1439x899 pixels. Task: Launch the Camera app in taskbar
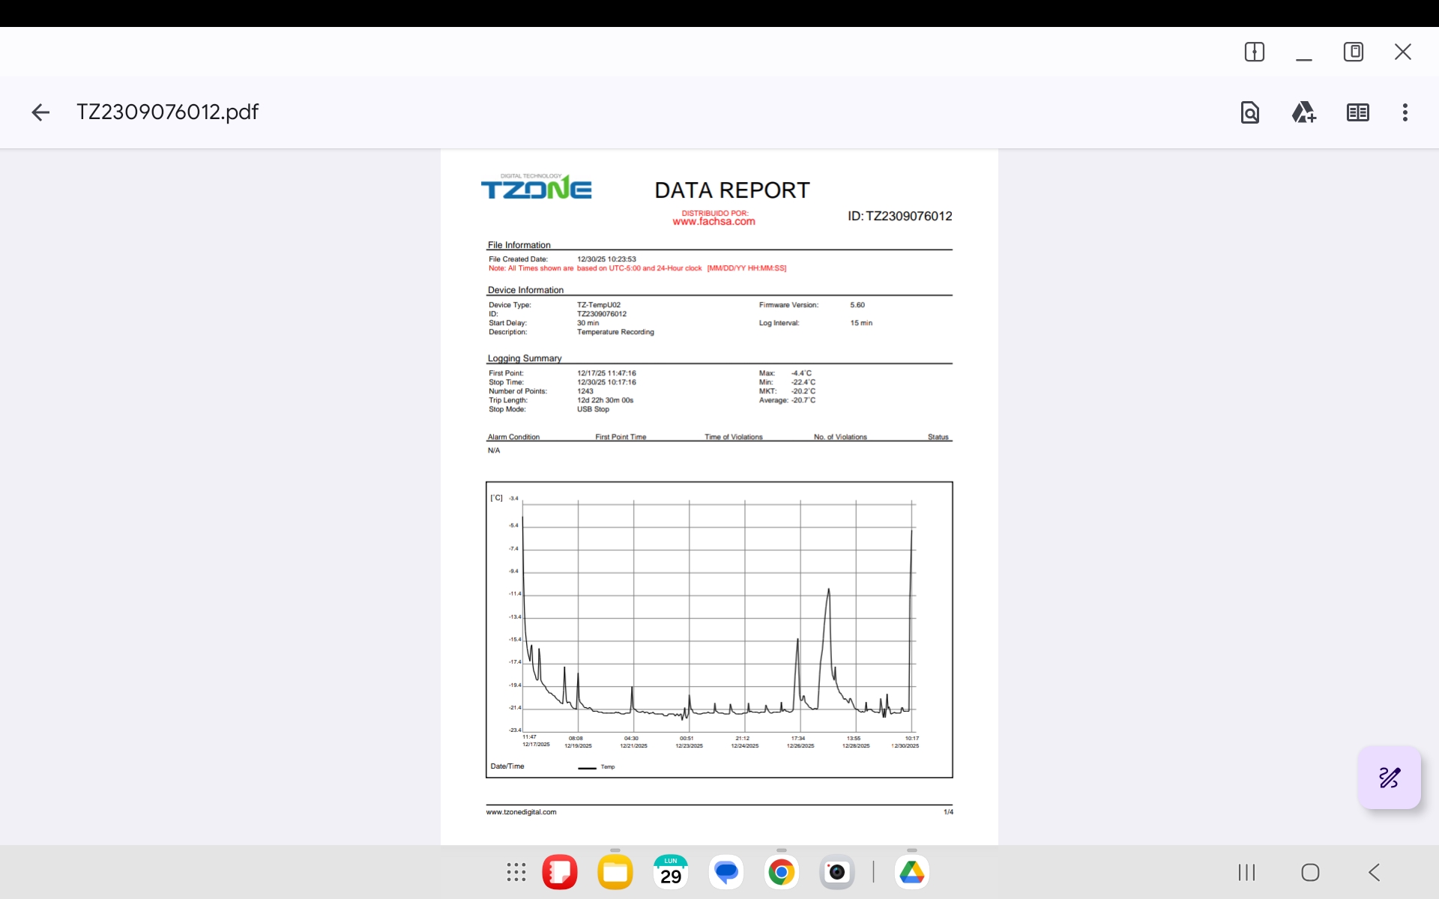836,872
